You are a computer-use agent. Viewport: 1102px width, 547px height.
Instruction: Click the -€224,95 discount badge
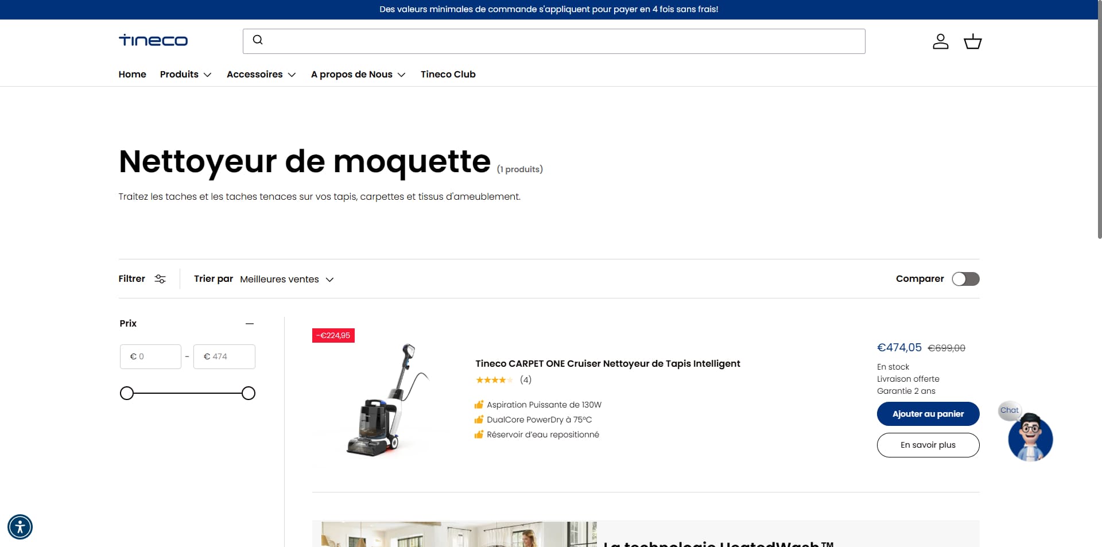pyautogui.click(x=333, y=336)
